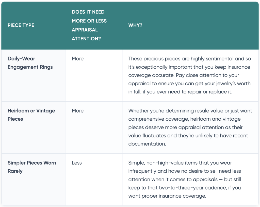Click the non-high-value items explanation paragraph
Viewport: 260px width, 207px height.
coord(185,179)
